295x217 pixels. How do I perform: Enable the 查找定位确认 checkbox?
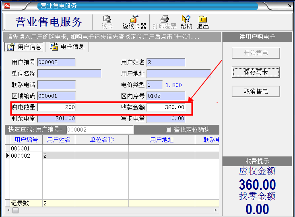pos(169,130)
